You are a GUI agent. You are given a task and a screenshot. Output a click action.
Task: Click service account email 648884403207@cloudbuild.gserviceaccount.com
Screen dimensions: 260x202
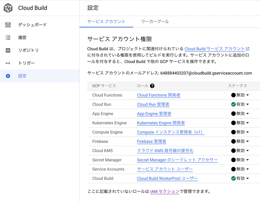[x=206, y=73]
